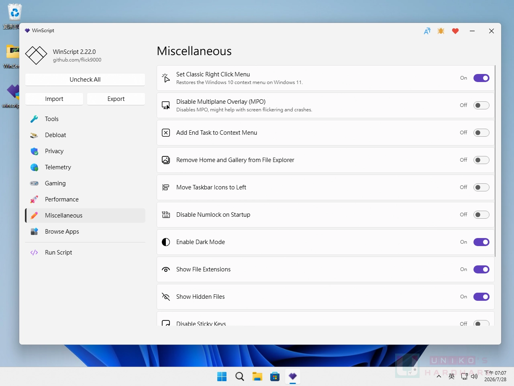The width and height of the screenshot is (514, 386).
Task: Click the Uncheck All button
Action: [85, 80]
